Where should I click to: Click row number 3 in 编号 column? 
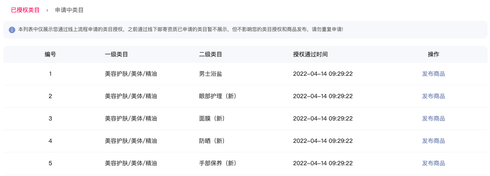[x=50, y=118]
